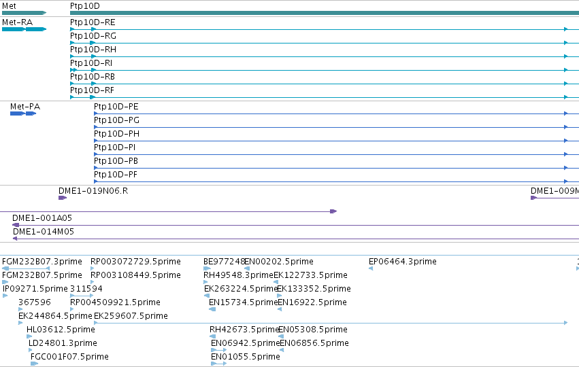Click the IP09271.5prime EST label
Image resolution: width=579 pixels, height=367 pixels.
tap(35, 289)
